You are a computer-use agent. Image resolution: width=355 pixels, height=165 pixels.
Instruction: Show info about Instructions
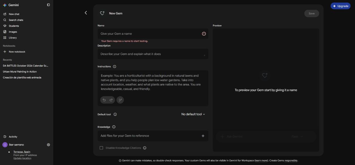click(114, 67)
